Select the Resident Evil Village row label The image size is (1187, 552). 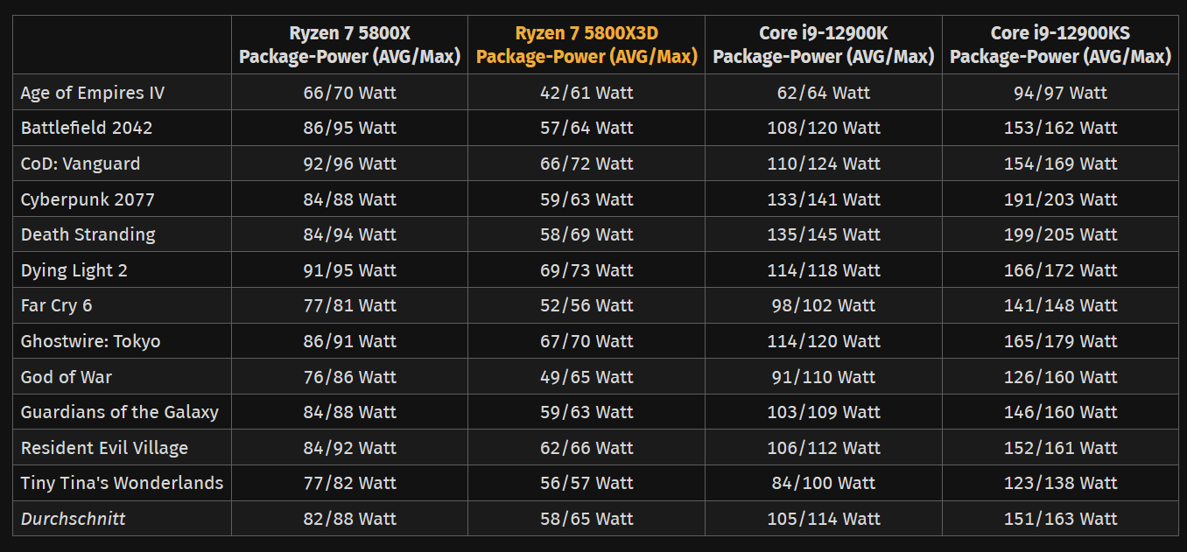pyautogui.click(x=105, y=448)
